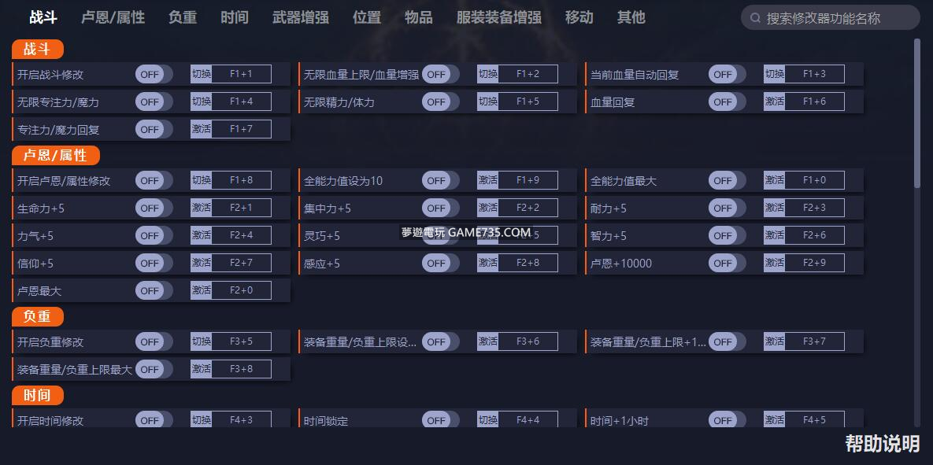Switch on 开启负重修改
The width and height of the screenshot is (933, 465).
pos(154,341)
